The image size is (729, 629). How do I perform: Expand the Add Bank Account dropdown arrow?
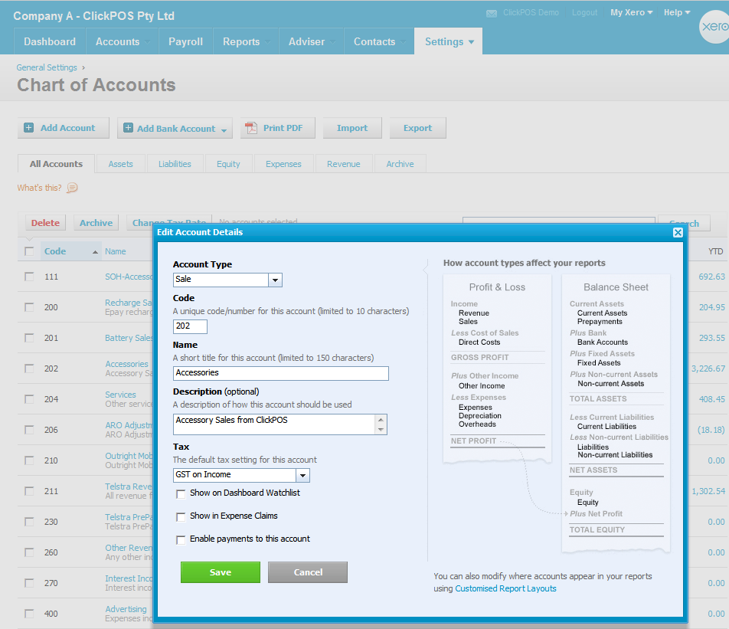pyautogui.click(x=224, y=130)
